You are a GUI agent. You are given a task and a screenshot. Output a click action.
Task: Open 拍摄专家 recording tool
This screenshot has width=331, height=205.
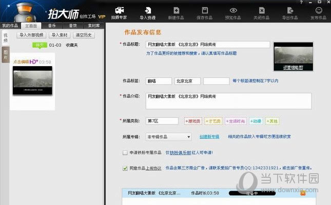tap(120, 12)
